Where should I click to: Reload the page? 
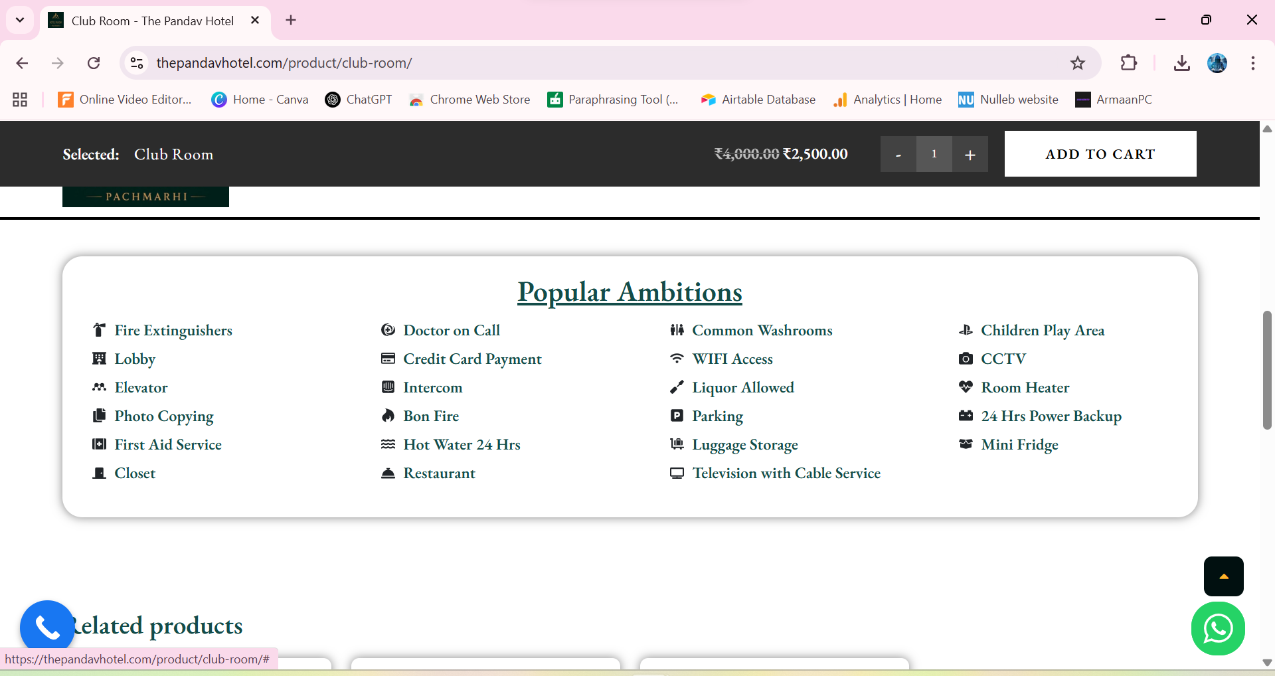pos(94,63)
